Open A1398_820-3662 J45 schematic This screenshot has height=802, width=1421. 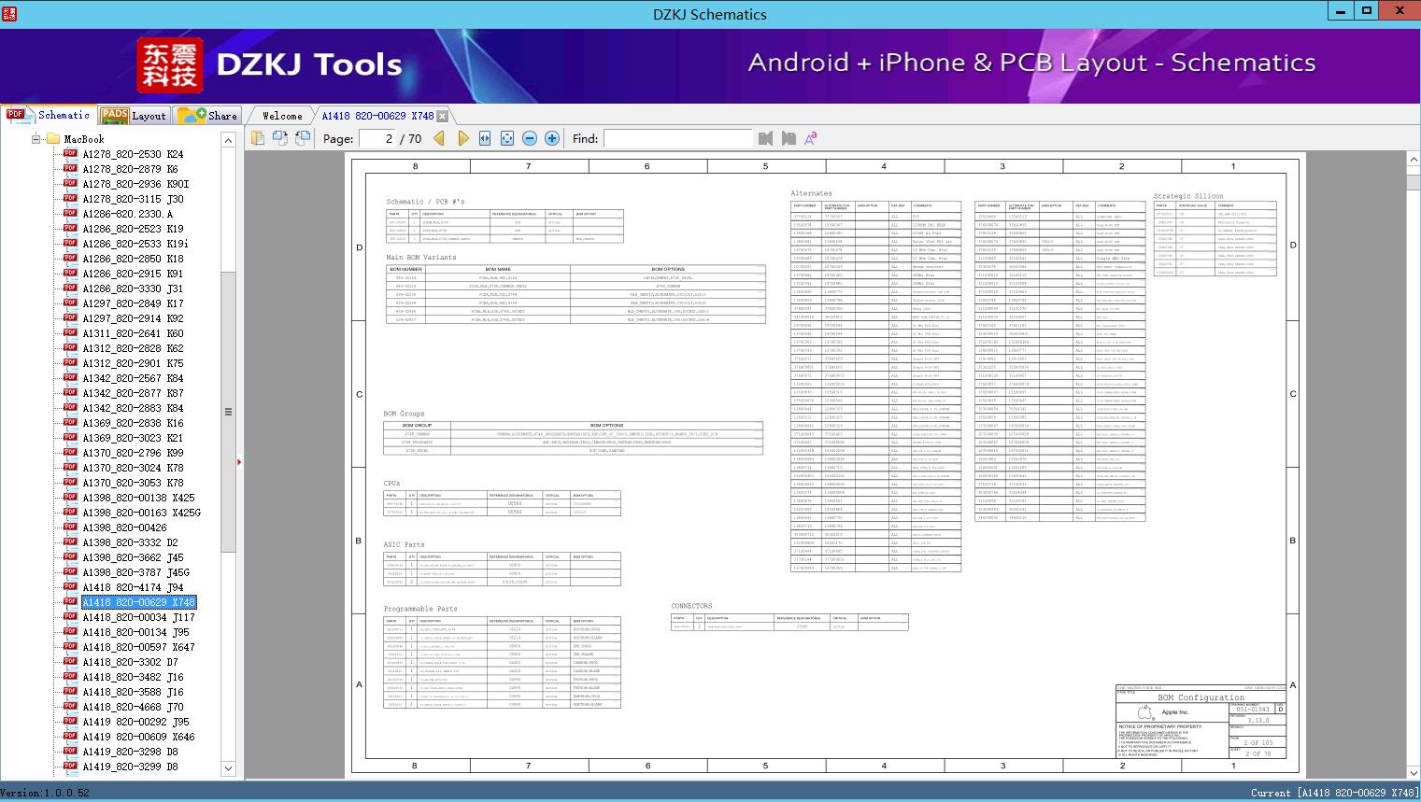(133, 557)
